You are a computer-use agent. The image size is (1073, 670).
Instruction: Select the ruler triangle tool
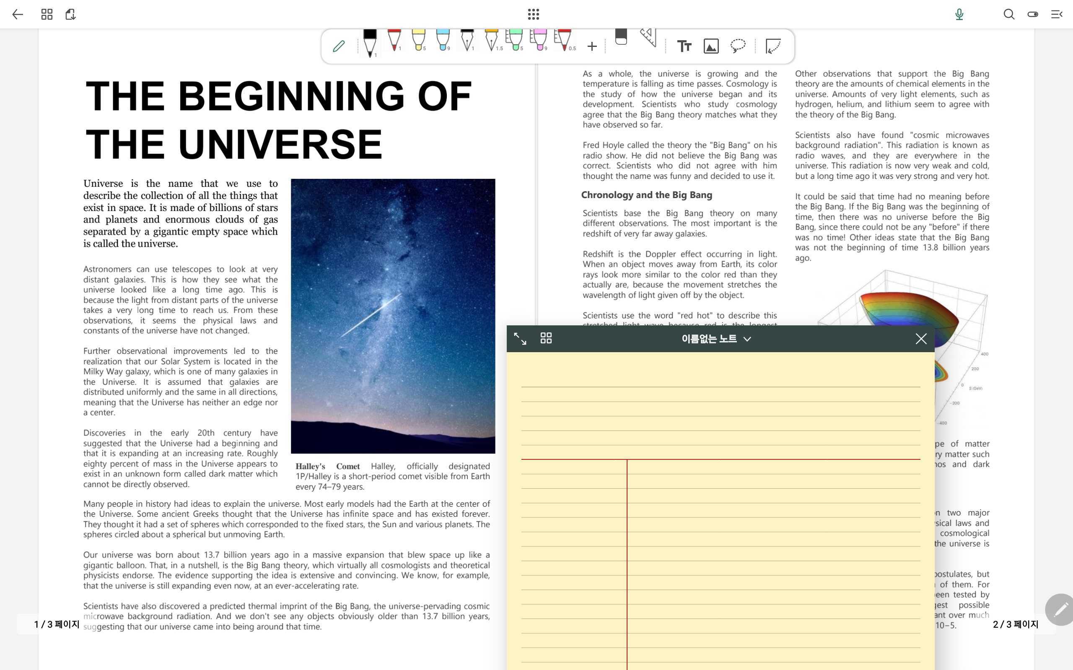(x=648, y=38)
